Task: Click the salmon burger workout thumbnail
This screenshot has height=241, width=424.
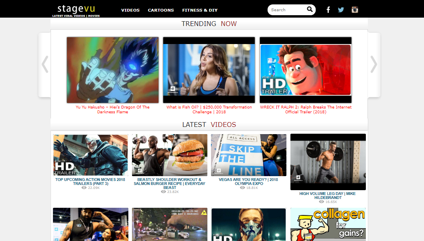Action: point(170,155)
